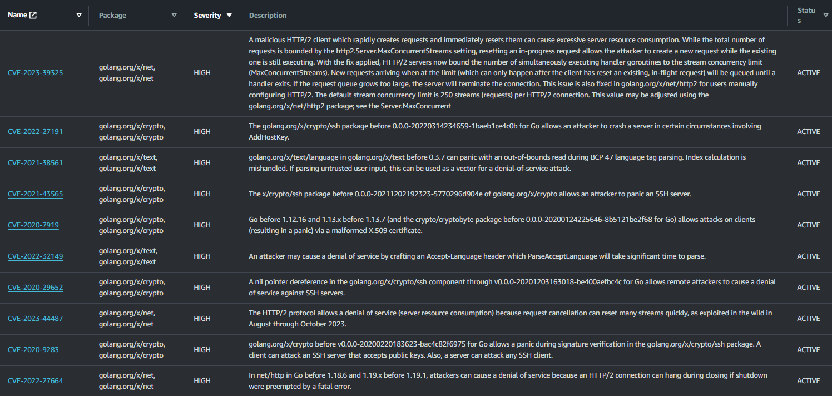Screen dimensions: 832x396
Task: Sort by Package using its header arrow
Action: coord(174,16)
